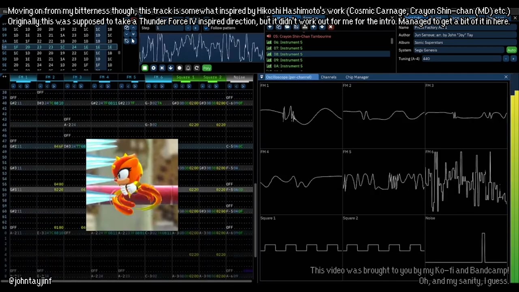This screenshot has width=519, height=292.
Task: Collapse FM 3 channel with its minus button
Action: [x=67, y=86]
